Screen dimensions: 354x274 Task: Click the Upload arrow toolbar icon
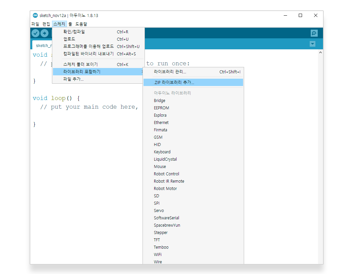45,33
